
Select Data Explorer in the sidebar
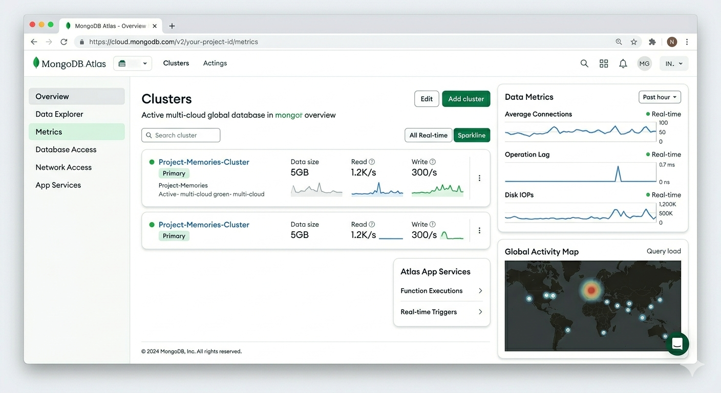click(x=77, y=114)
